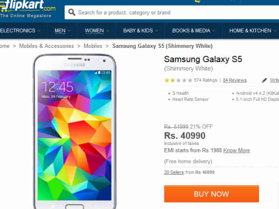Open the 84 Reviews link

[235, 80]
